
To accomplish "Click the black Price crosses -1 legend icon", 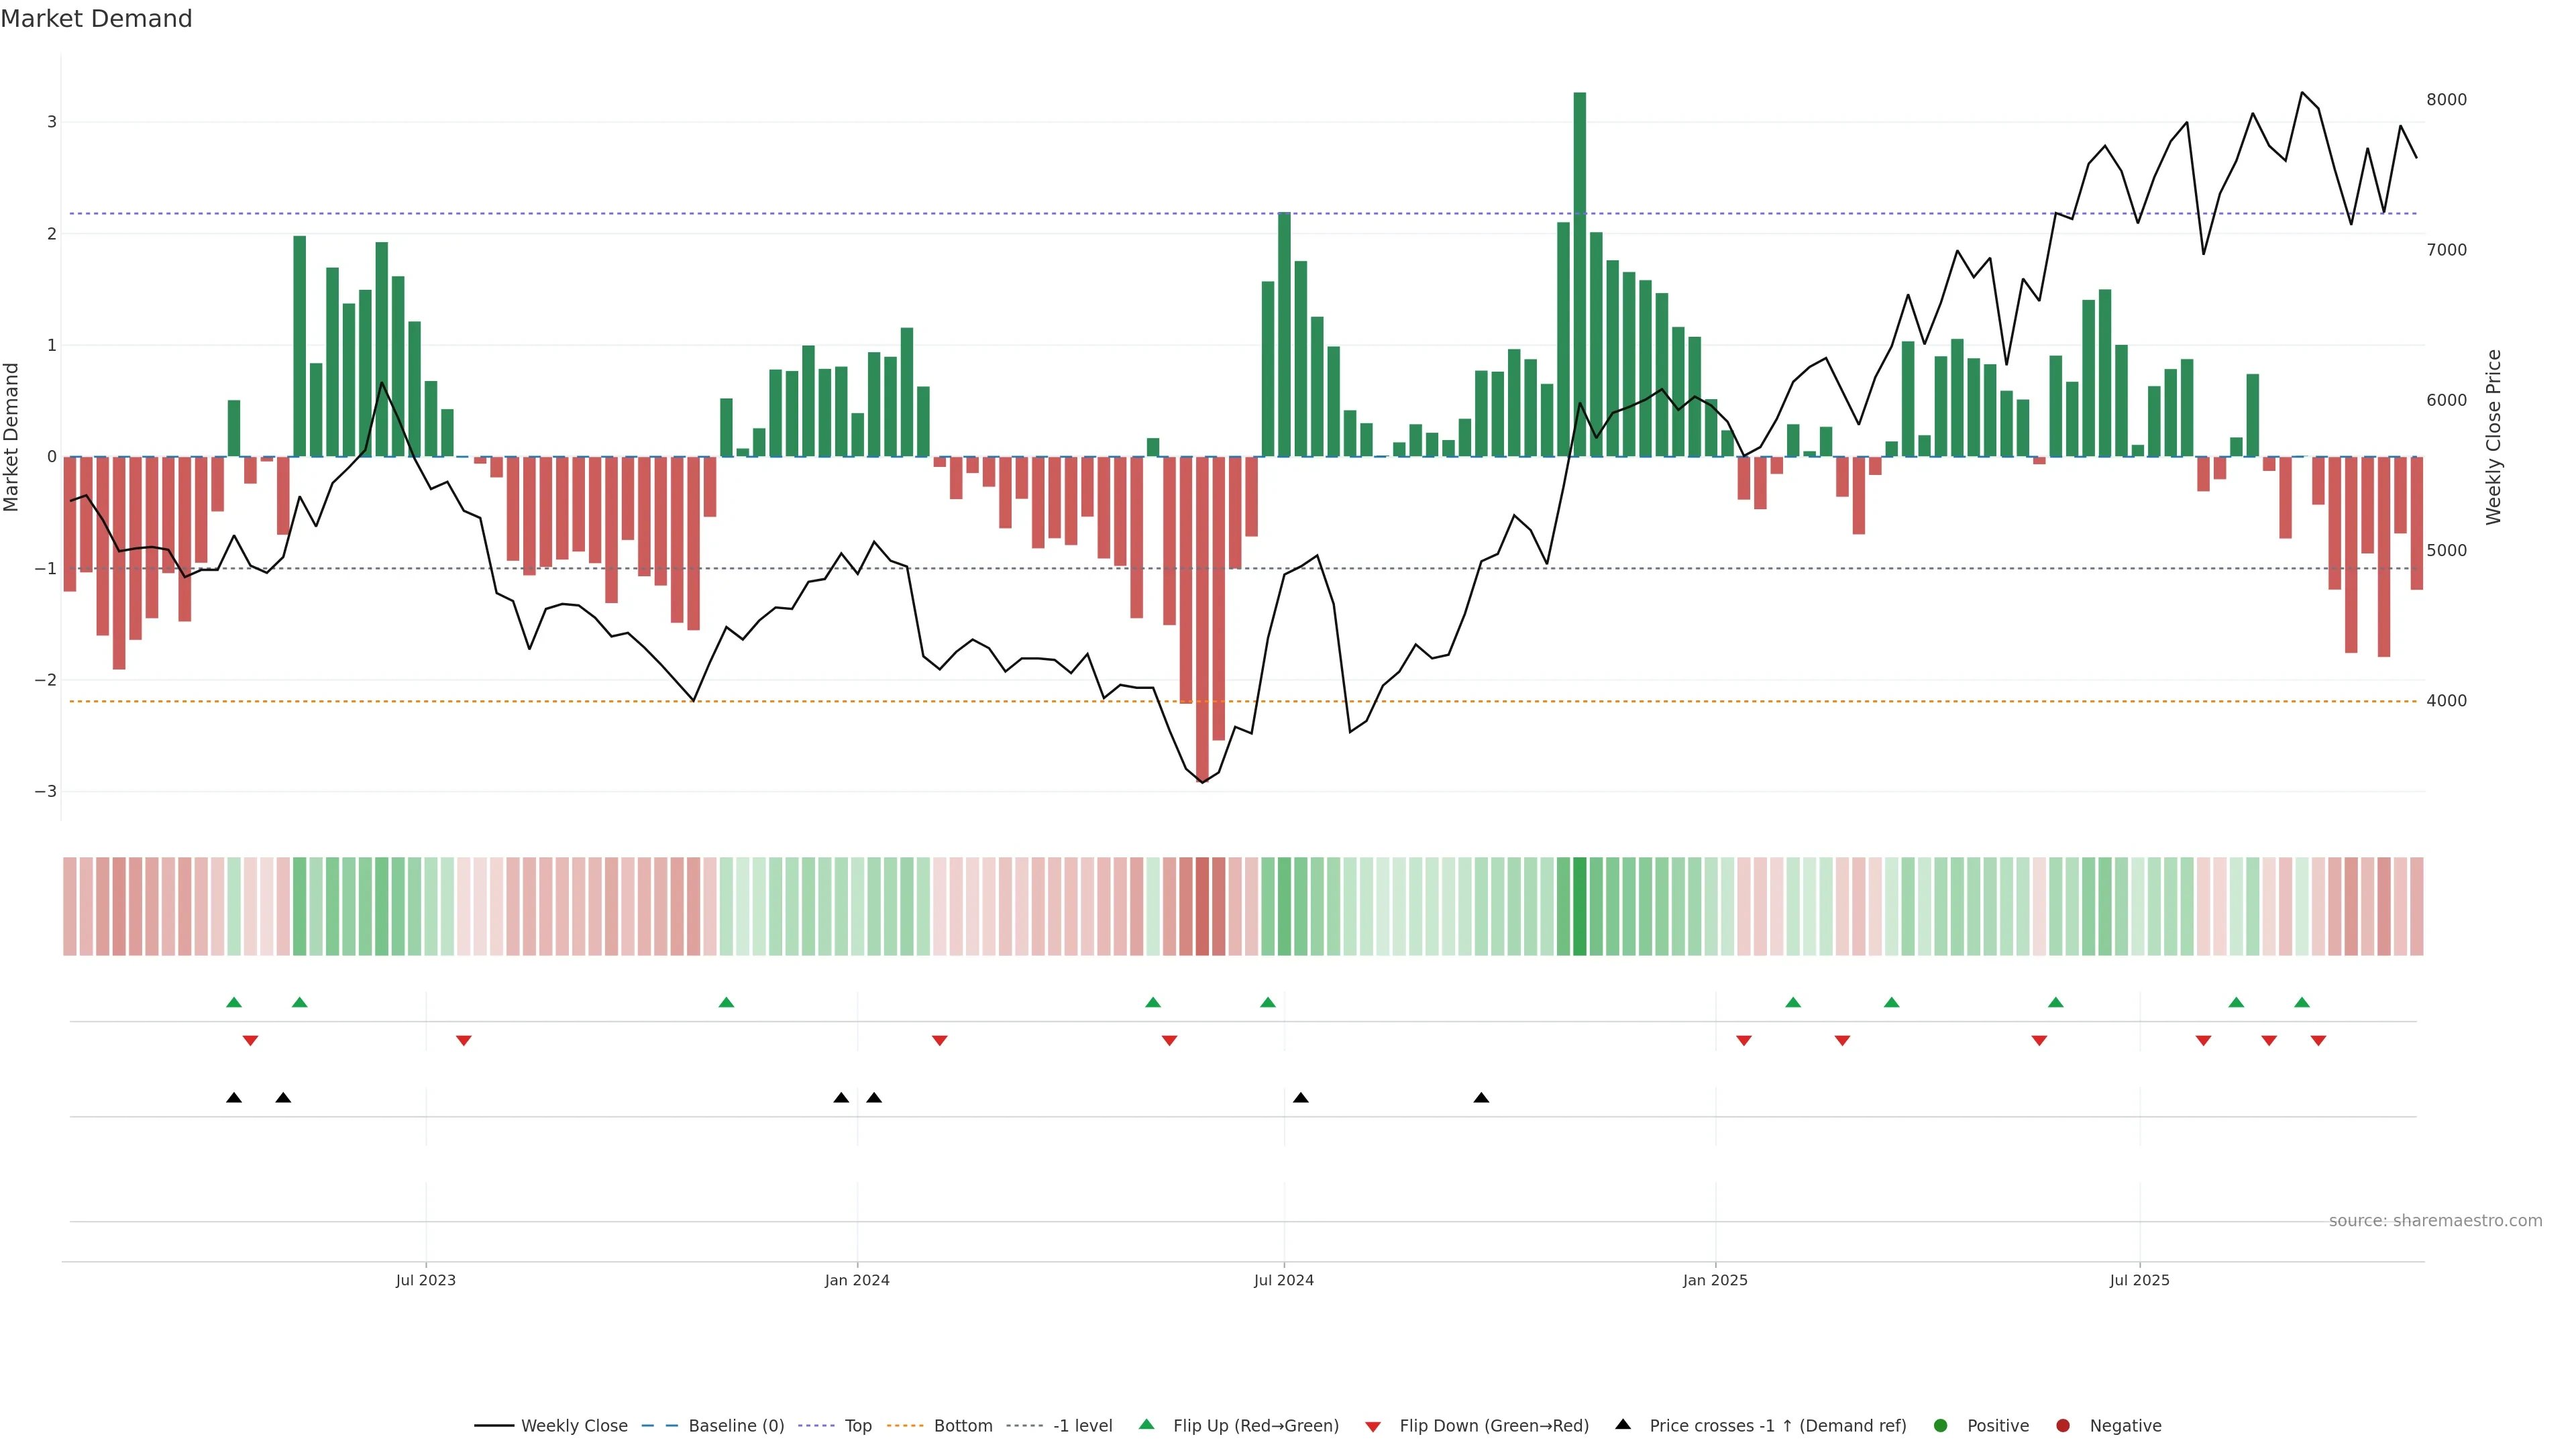I will click(x=1623, y=1424).
